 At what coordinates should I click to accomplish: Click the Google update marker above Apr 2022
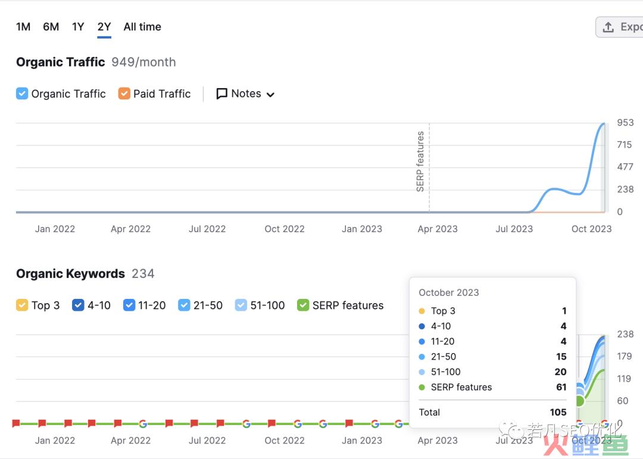click(143, 424)
